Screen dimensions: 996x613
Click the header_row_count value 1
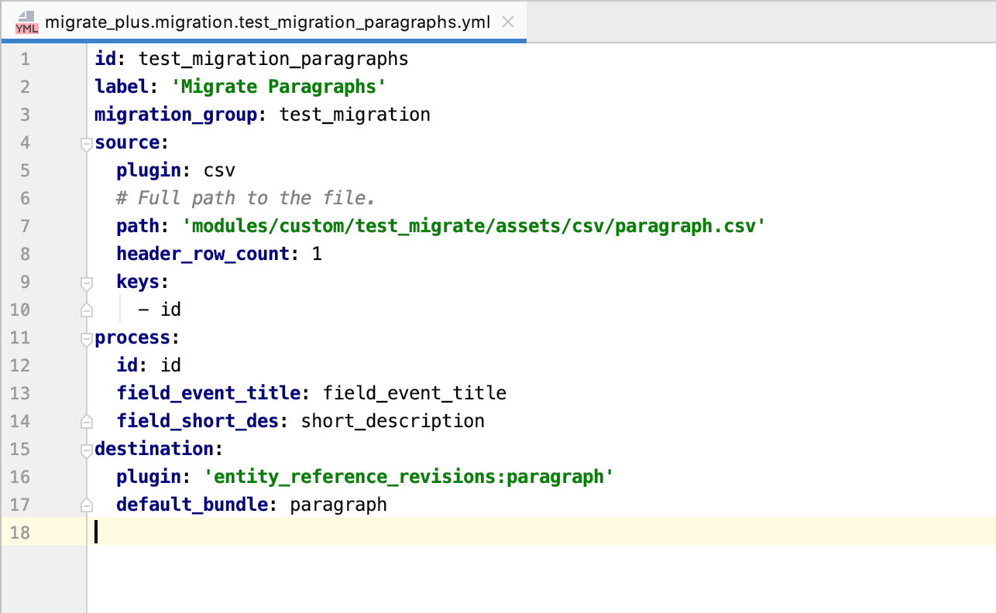318,253
